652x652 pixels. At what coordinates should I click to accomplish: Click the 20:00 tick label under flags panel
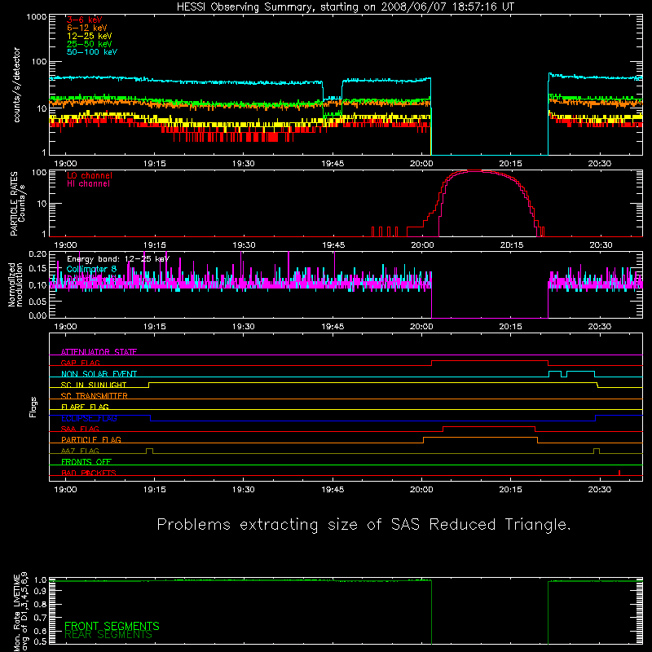click(421, 490)
